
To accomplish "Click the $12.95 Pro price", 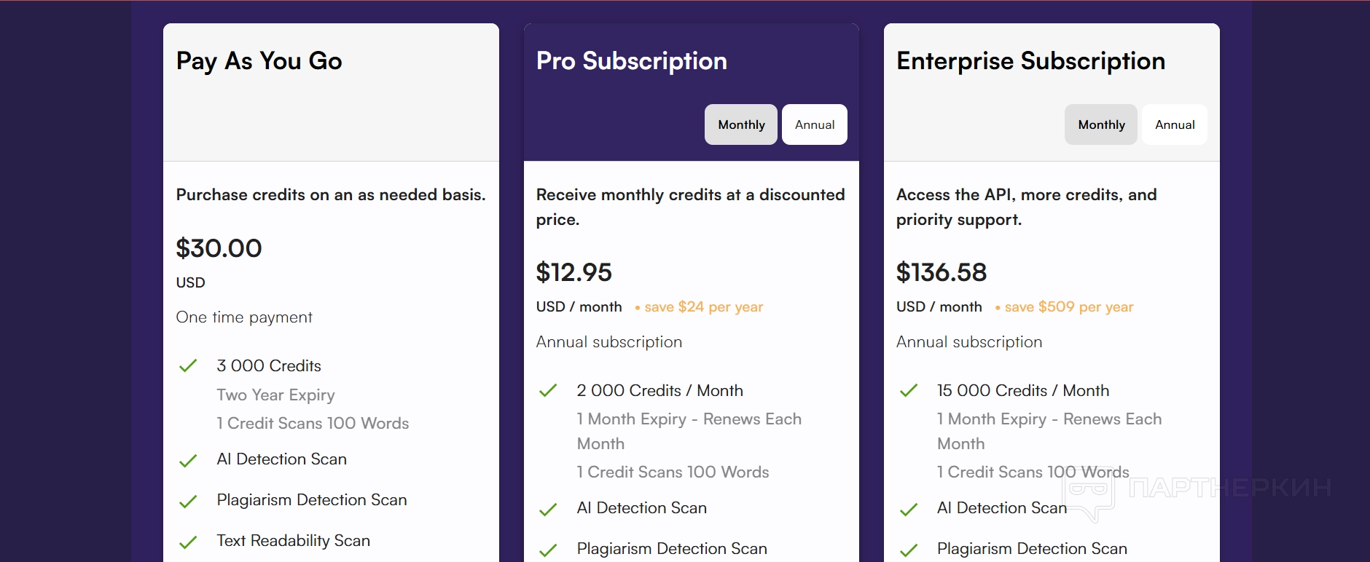I will pyautogui.click(x=574, y=272).
